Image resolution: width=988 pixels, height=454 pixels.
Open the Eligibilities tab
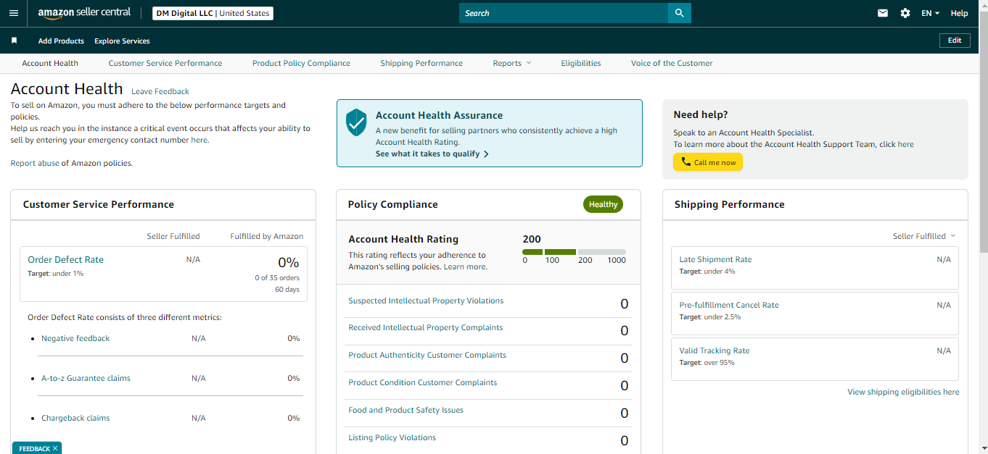pos(581,63)
